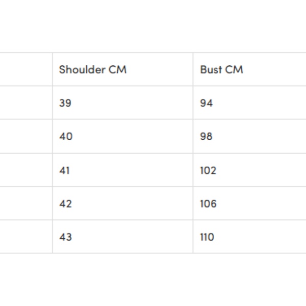Click the Shoulder CM column header
The height and width of the screenshot is (306, 306).
[x=92, y=69]
